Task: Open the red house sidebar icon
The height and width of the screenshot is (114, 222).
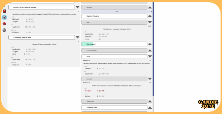Action: click(4, 24)
